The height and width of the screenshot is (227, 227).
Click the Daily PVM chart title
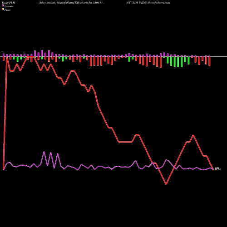pyautogui.click(x=9, y=3)
